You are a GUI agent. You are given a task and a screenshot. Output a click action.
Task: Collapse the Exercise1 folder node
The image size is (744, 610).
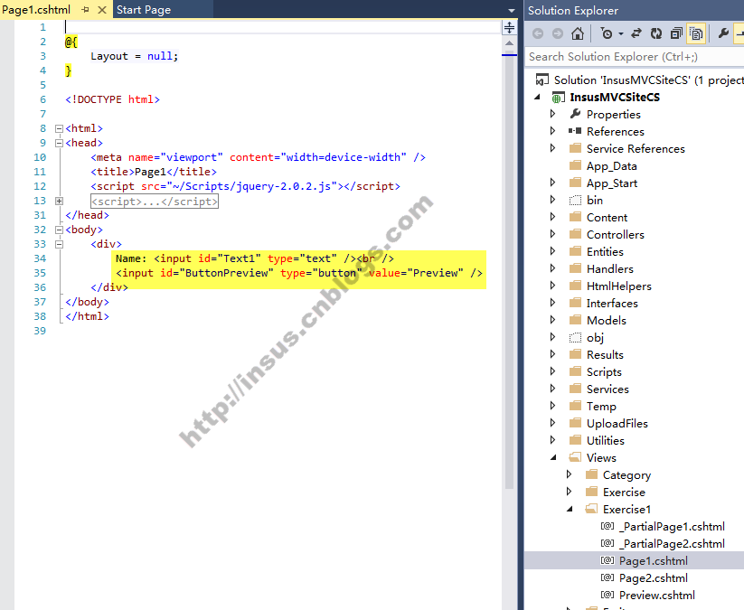(570, 509)
